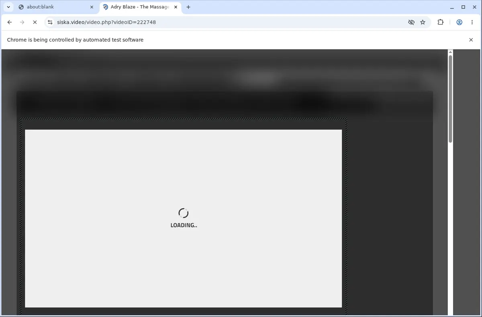Screen dimensions: 482x317
Task: Click the loading spinner in player
Action: coord(183,213)
